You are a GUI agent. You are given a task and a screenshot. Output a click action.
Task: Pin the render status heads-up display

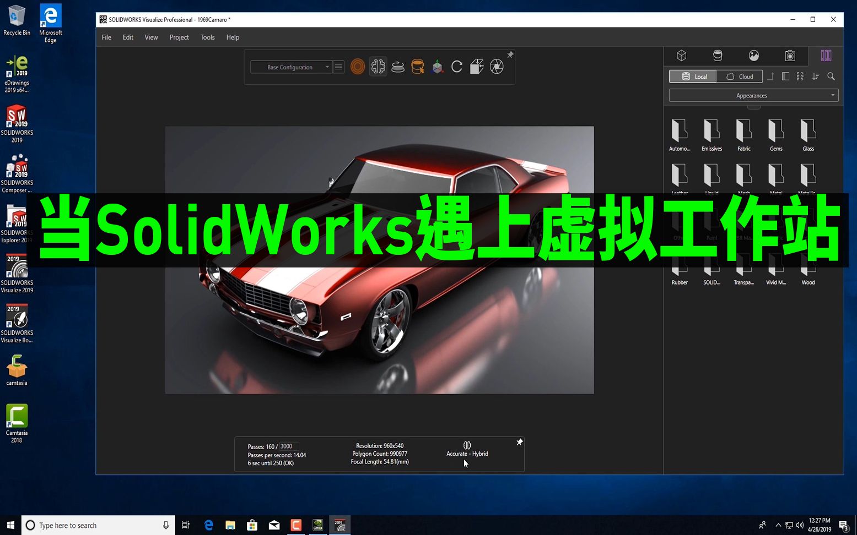(x=519, y=442)
